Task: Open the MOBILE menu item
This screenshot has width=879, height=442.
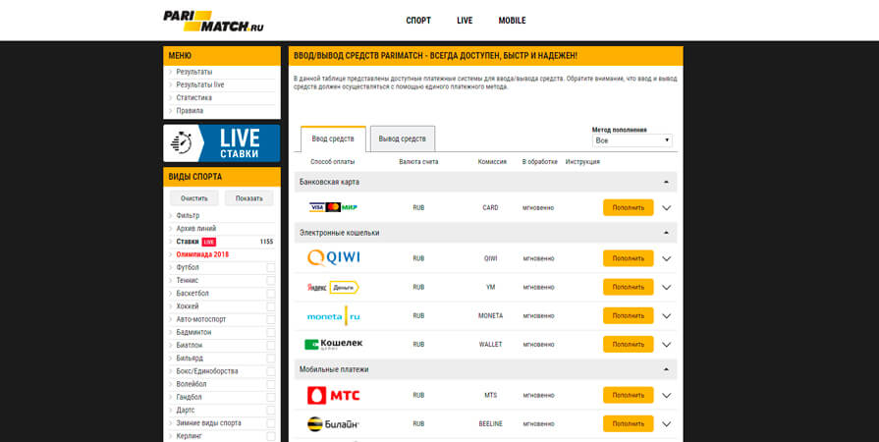Action: tap(513, 21)
